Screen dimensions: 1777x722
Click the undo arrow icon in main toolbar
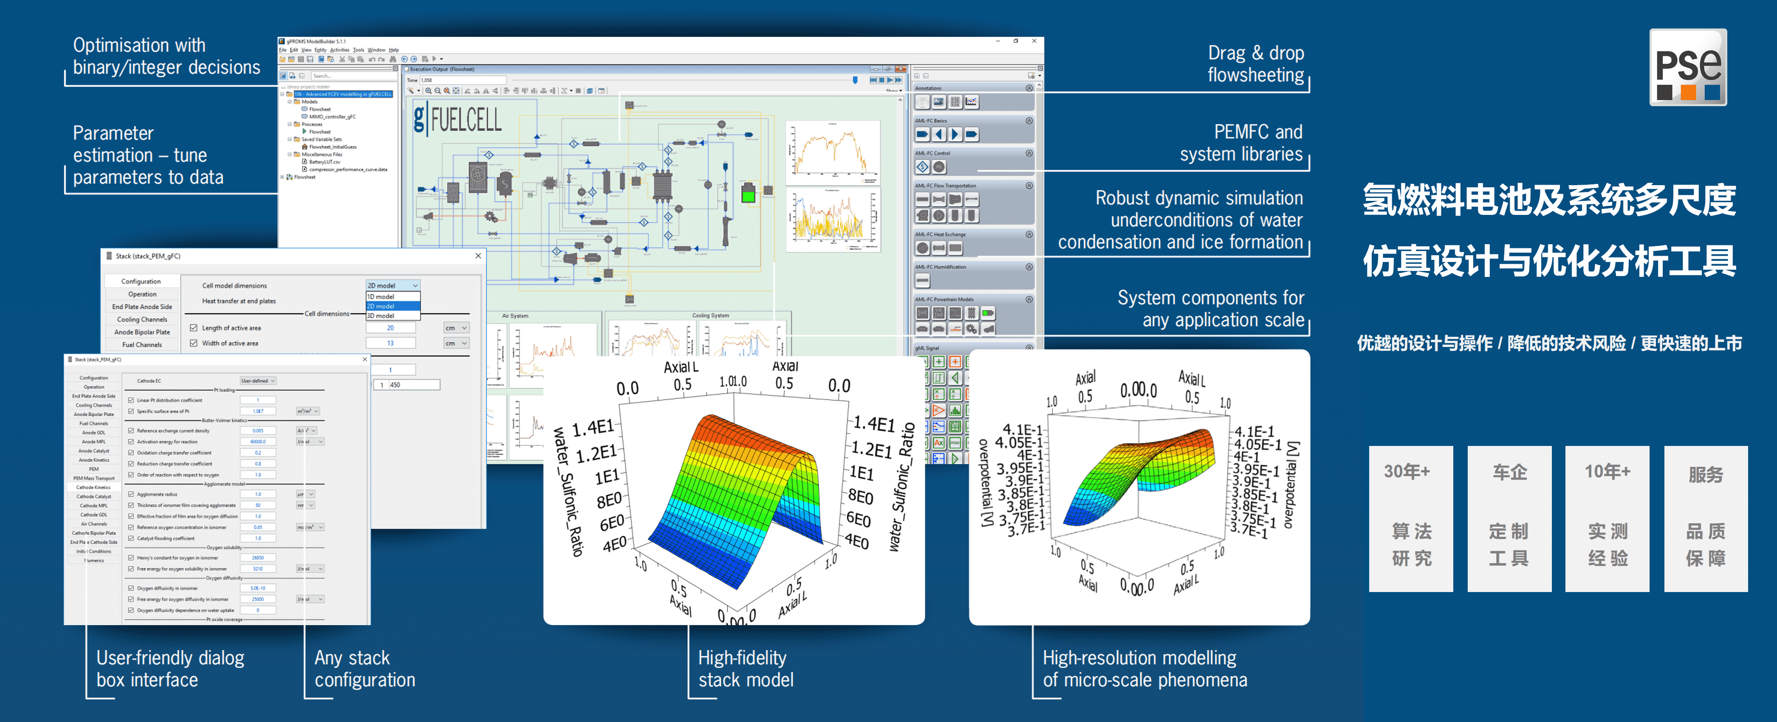click(x=372, y=59)
